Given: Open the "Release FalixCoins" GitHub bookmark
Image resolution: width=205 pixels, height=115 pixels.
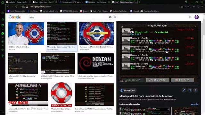Looking at the screenshot, I should [x=119, y=11].
